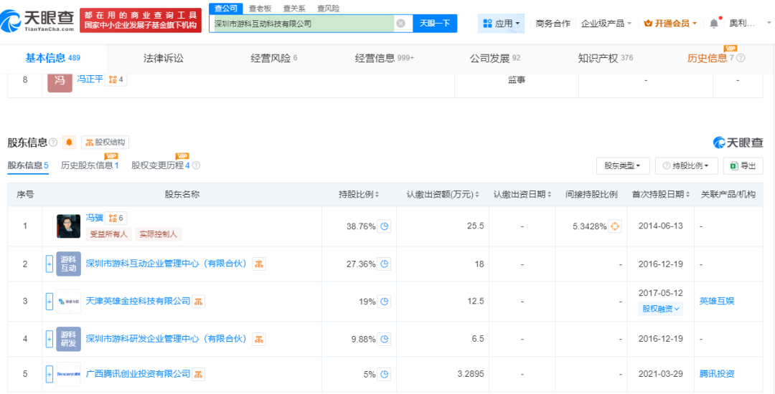
Task: Switch to the 法律诉讼 tab
Action: (x=164, y=58)
